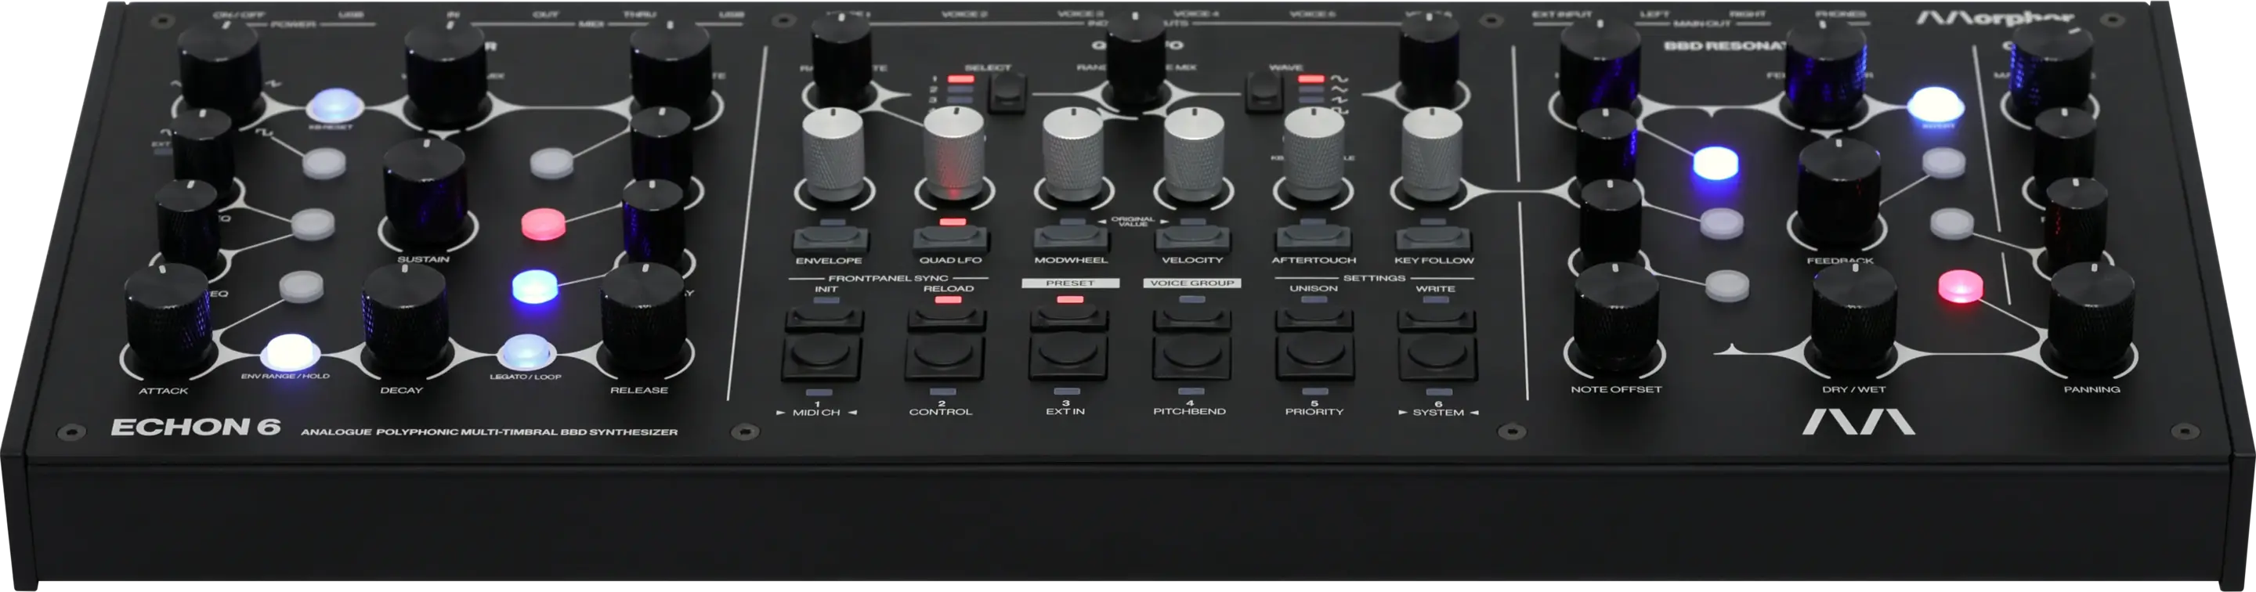Viewport: 2256px width, 592px height.
Task: Click silver knob above the VELOCITY button
Action: coord(1194,155)
